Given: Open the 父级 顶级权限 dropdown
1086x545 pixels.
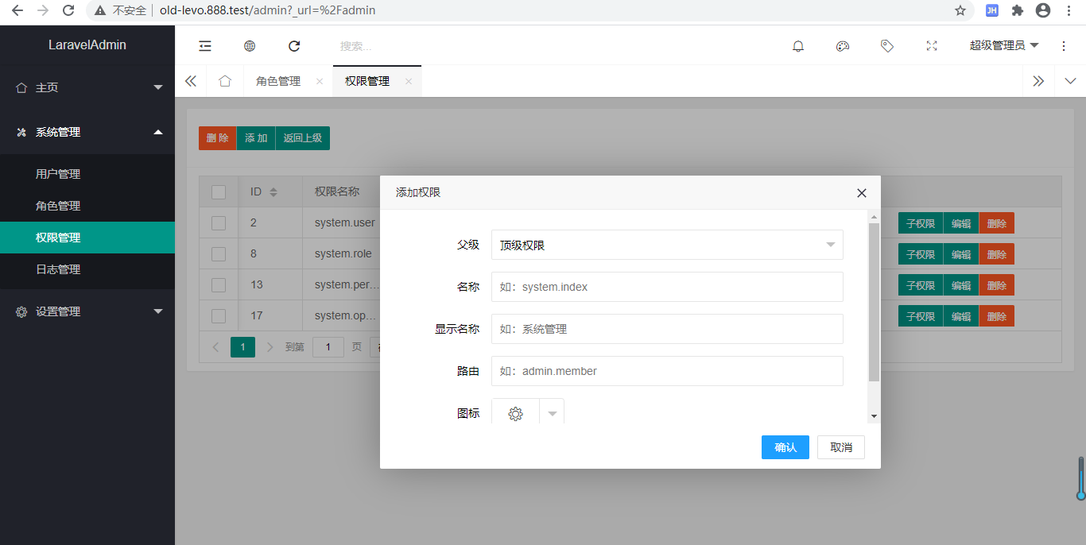Looking at the screenshot, I should point(666,245).
